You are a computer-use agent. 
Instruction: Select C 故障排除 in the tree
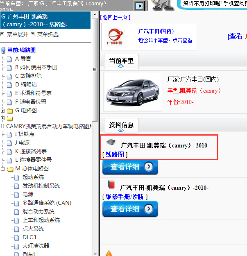[29, 76]
